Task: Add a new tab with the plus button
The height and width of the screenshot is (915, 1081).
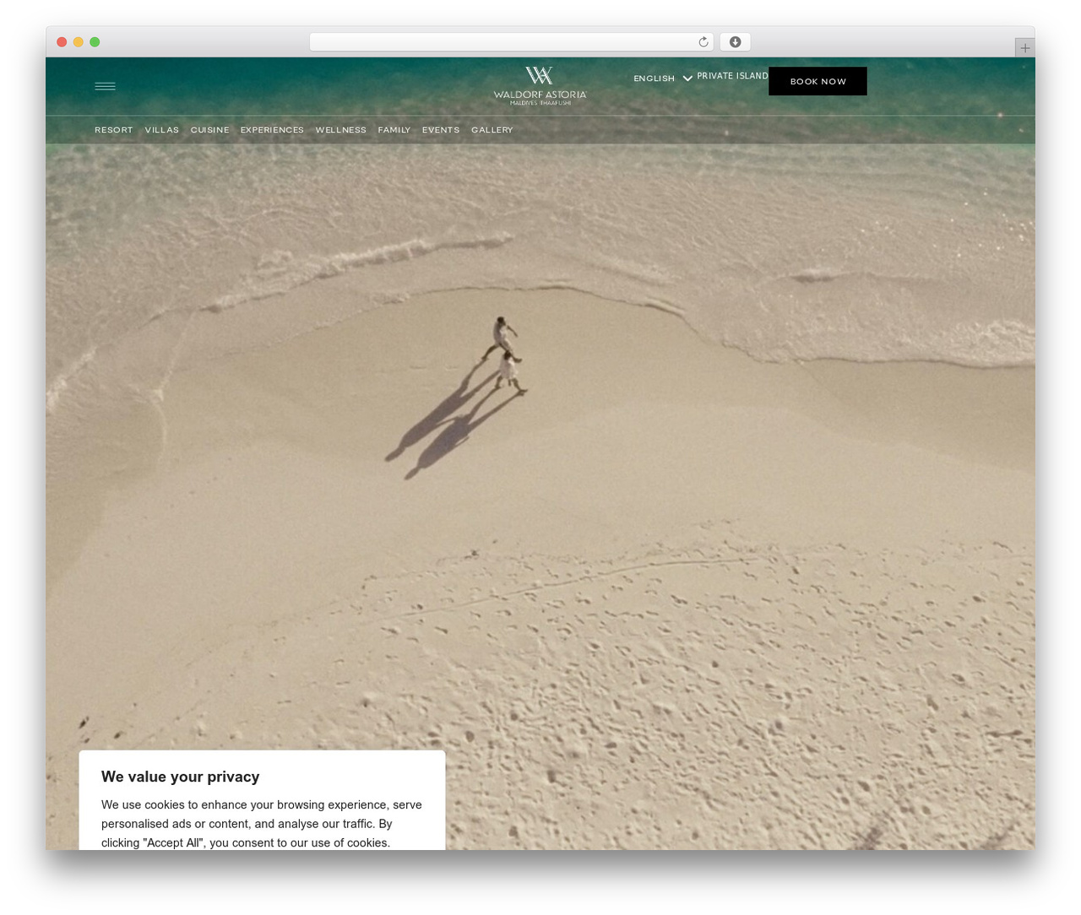Action: click(1024, 48)
